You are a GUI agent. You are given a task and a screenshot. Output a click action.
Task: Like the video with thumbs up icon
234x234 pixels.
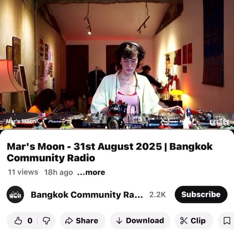(x=18, y=221)
